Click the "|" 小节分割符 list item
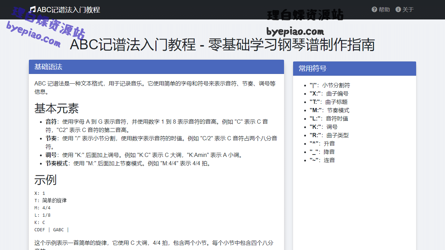The width and height of the screenshot is (445, 250). pyautogui.click(x=330, y=85)
